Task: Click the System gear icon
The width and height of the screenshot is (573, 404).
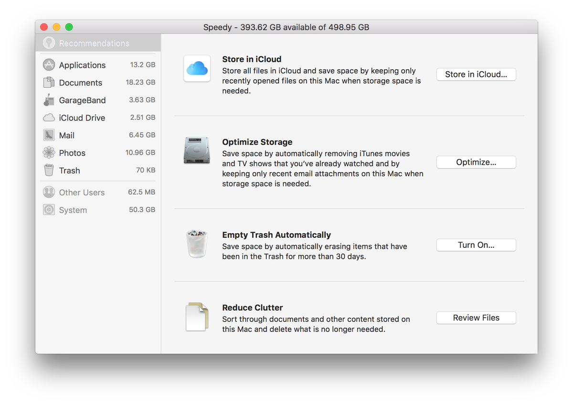Action: pyautogui.click(x=49, y=210)
